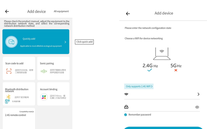The height and width of the screenshot is (129, 207).
Task: Go back from the left Add device screen
Action: click(7, 12)
